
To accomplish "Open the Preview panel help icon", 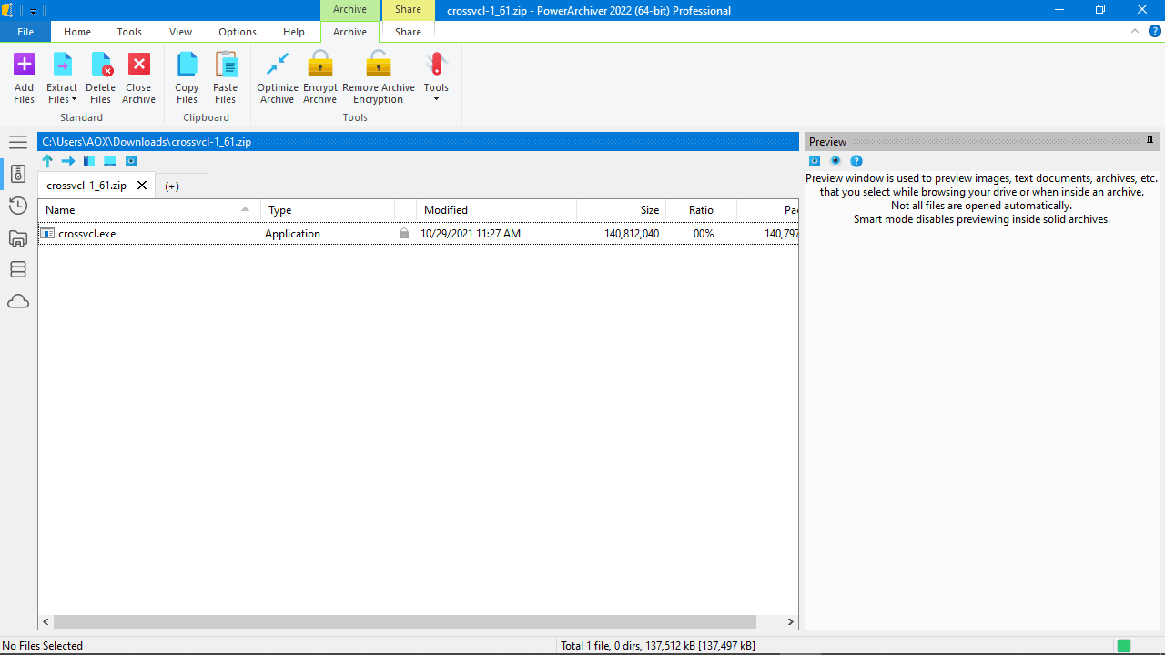I will click(856, 161).
